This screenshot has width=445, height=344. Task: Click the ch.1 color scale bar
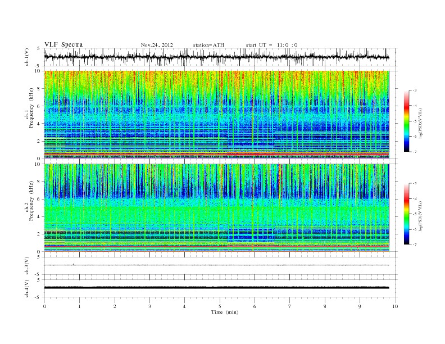pyautogui.click(x=407, y=121)
